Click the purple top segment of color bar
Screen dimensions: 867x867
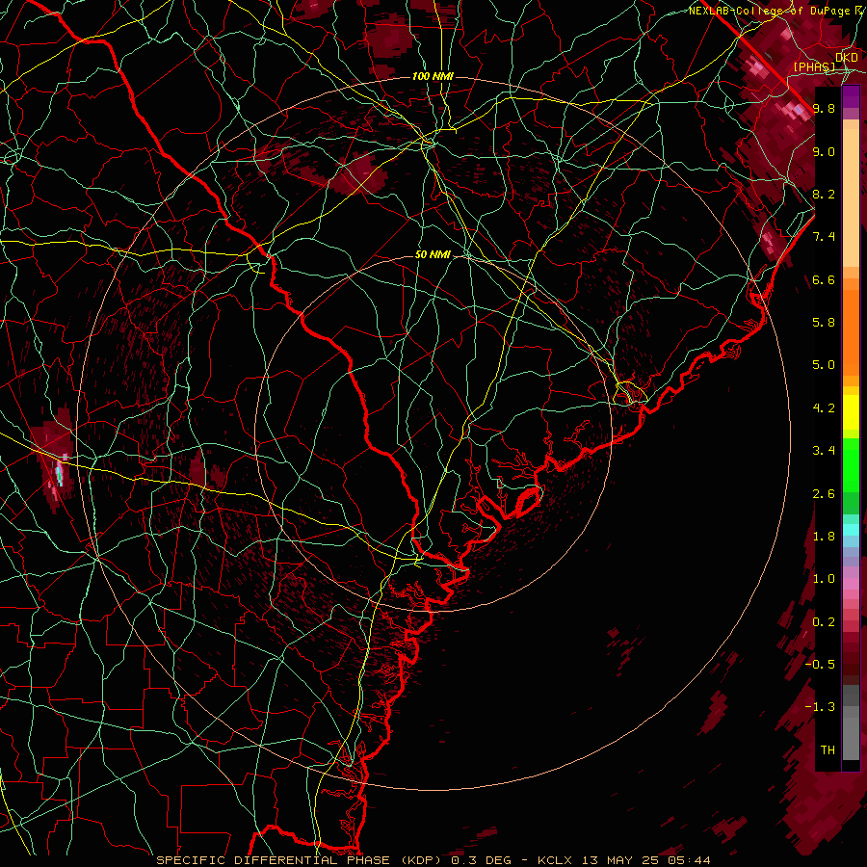click(851, 96)
